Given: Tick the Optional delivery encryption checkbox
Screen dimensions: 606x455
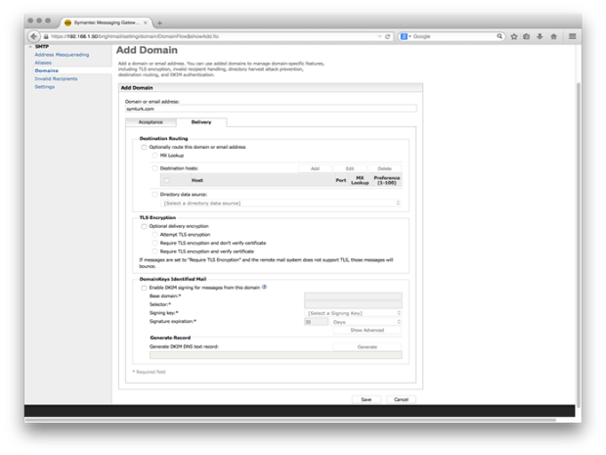Looking at the screenshot, I should click(144, 226).
